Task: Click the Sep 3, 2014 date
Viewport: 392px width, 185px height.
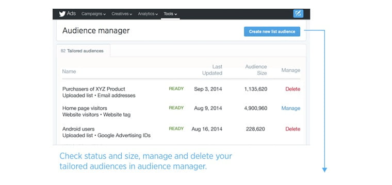Action: (208, 89)
